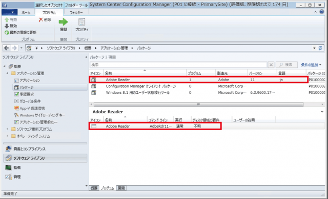Select App-V 仮想環境 node

(29, 108)
